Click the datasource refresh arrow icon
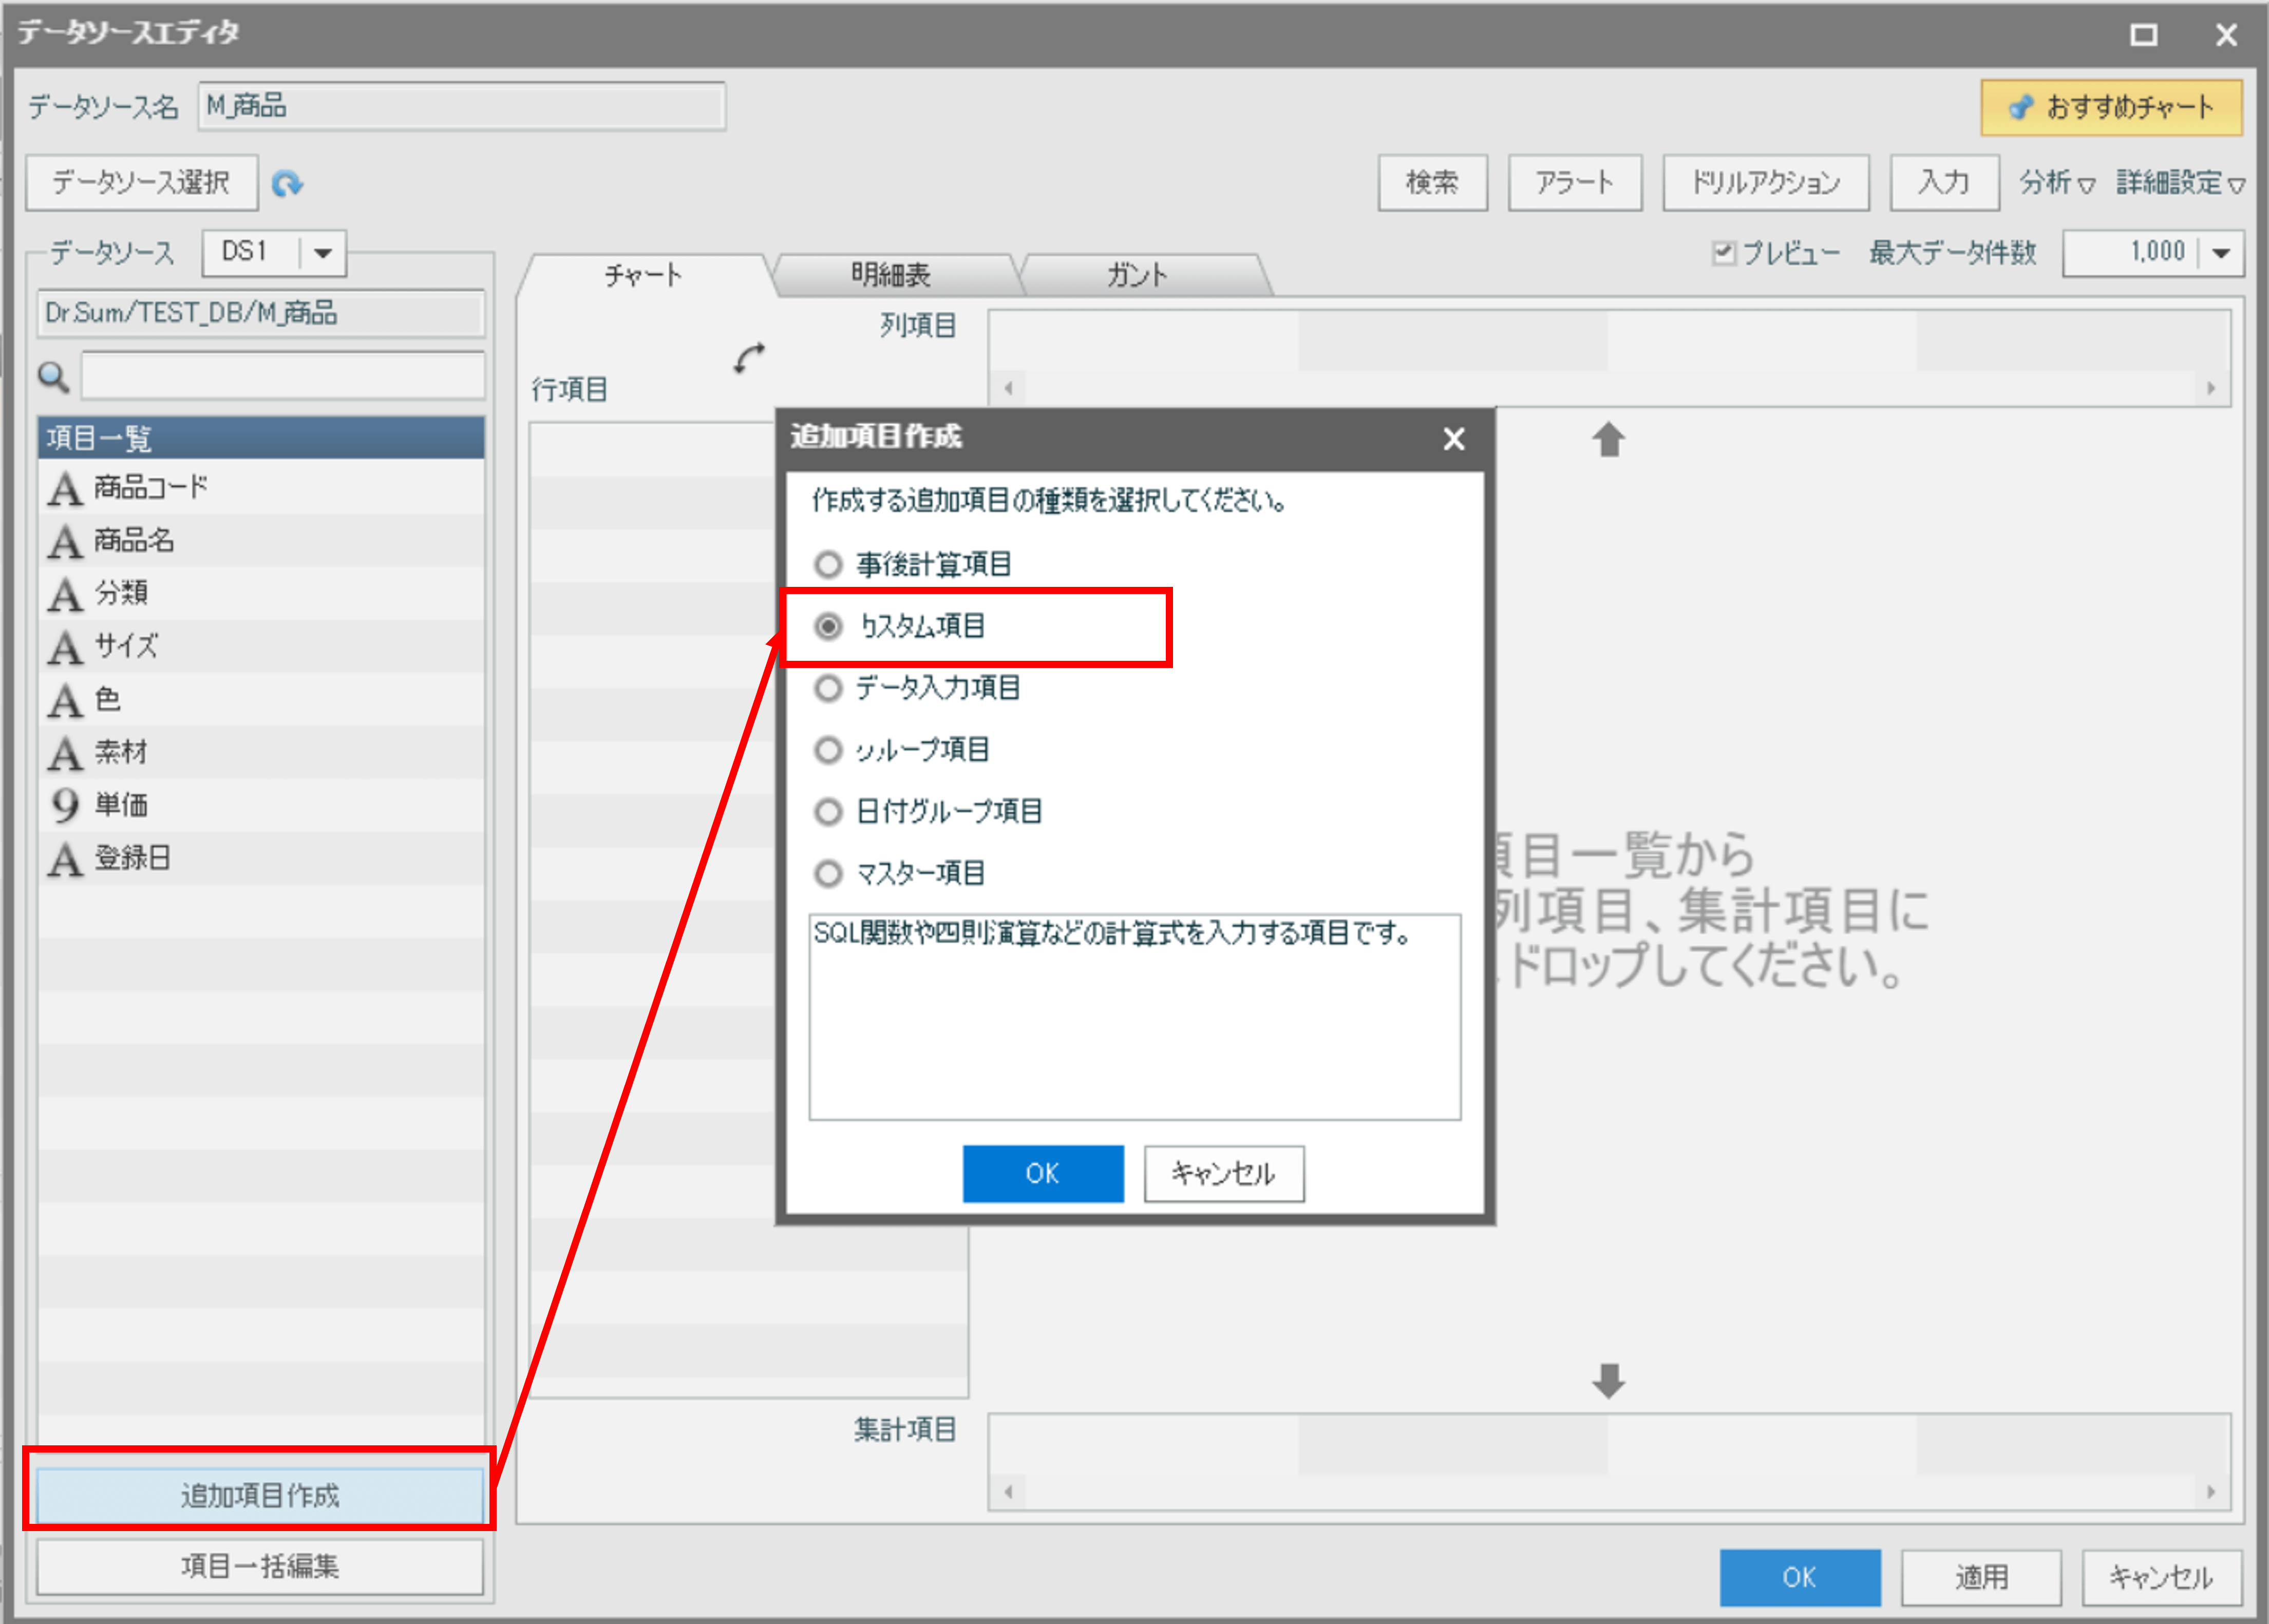This screenshot has height=1624, width=2269. click(x=287, y=184)
